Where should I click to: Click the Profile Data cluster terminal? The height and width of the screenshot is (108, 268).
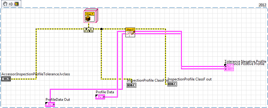tap(100, 97)
